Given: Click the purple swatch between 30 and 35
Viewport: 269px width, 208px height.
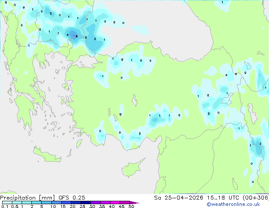Looking at the screenshot, I should point(95,202).
